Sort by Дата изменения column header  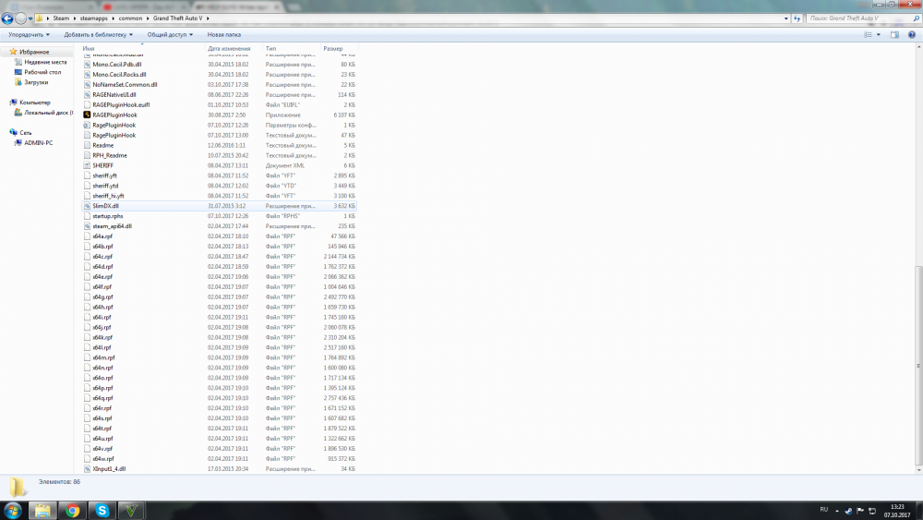point(229,48)
